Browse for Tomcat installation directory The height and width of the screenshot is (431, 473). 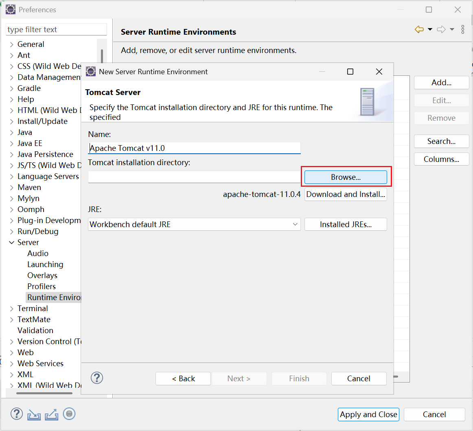[346, 177]
